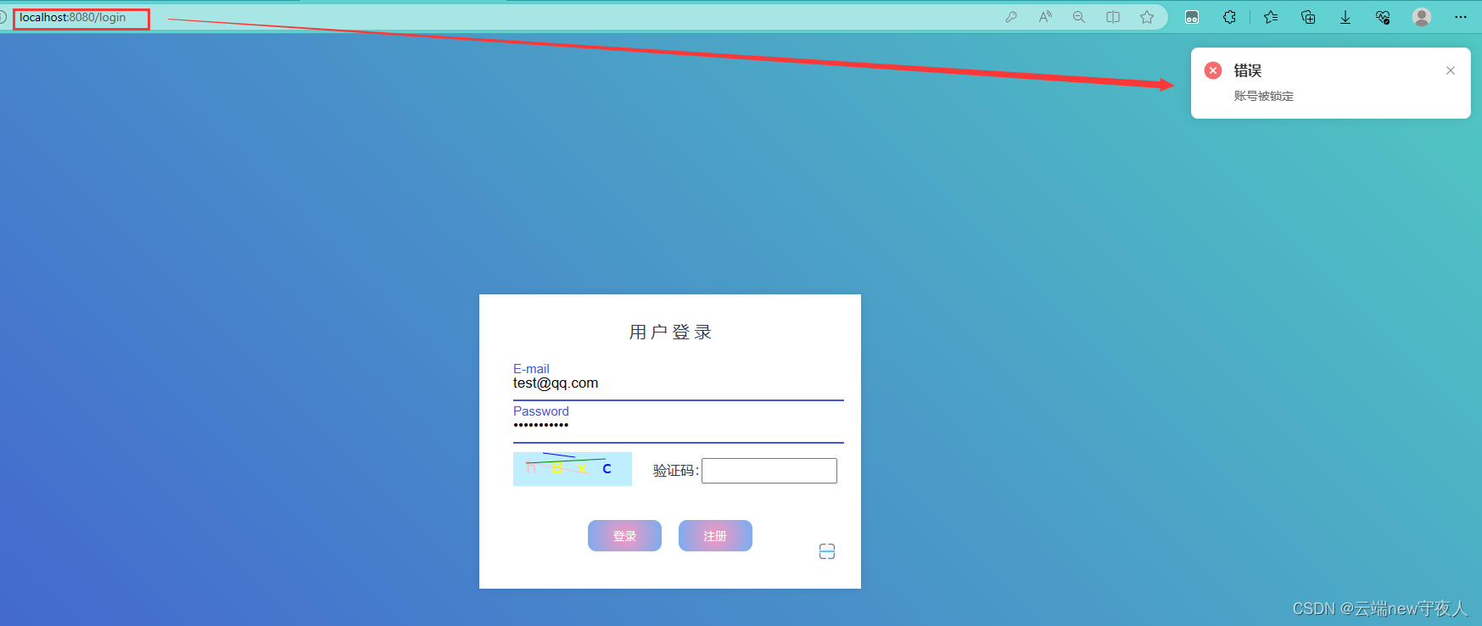The image size is (1482, 626).
Task: Open browser settings and more menu
Action: tap(1461, 17)
